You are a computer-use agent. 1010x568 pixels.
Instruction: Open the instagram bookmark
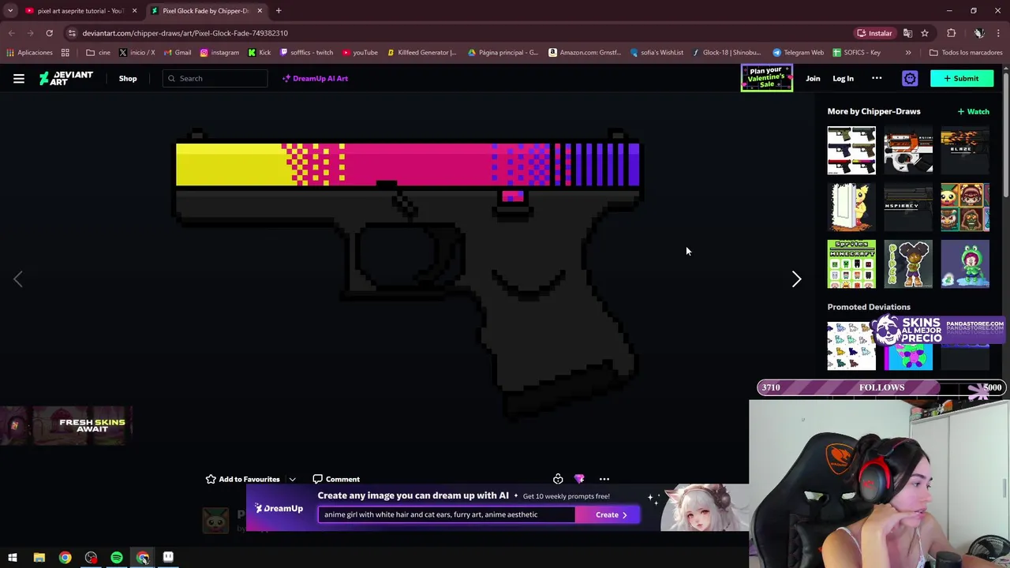219,53
